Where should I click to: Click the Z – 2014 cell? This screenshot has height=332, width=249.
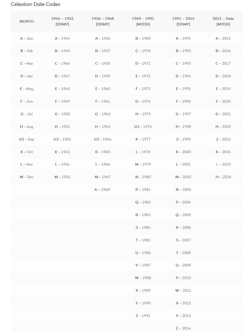pos(183,329)
